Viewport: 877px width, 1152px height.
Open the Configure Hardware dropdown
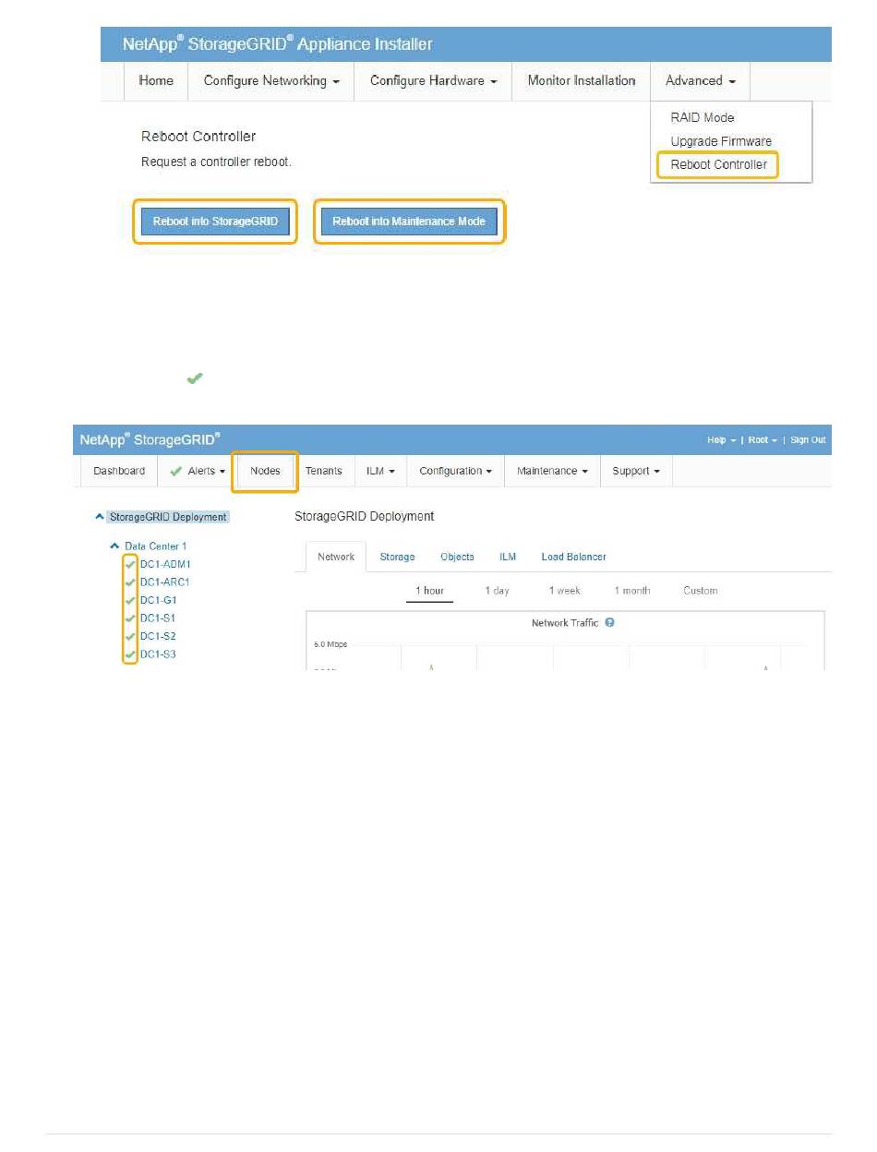pos(434,81)
